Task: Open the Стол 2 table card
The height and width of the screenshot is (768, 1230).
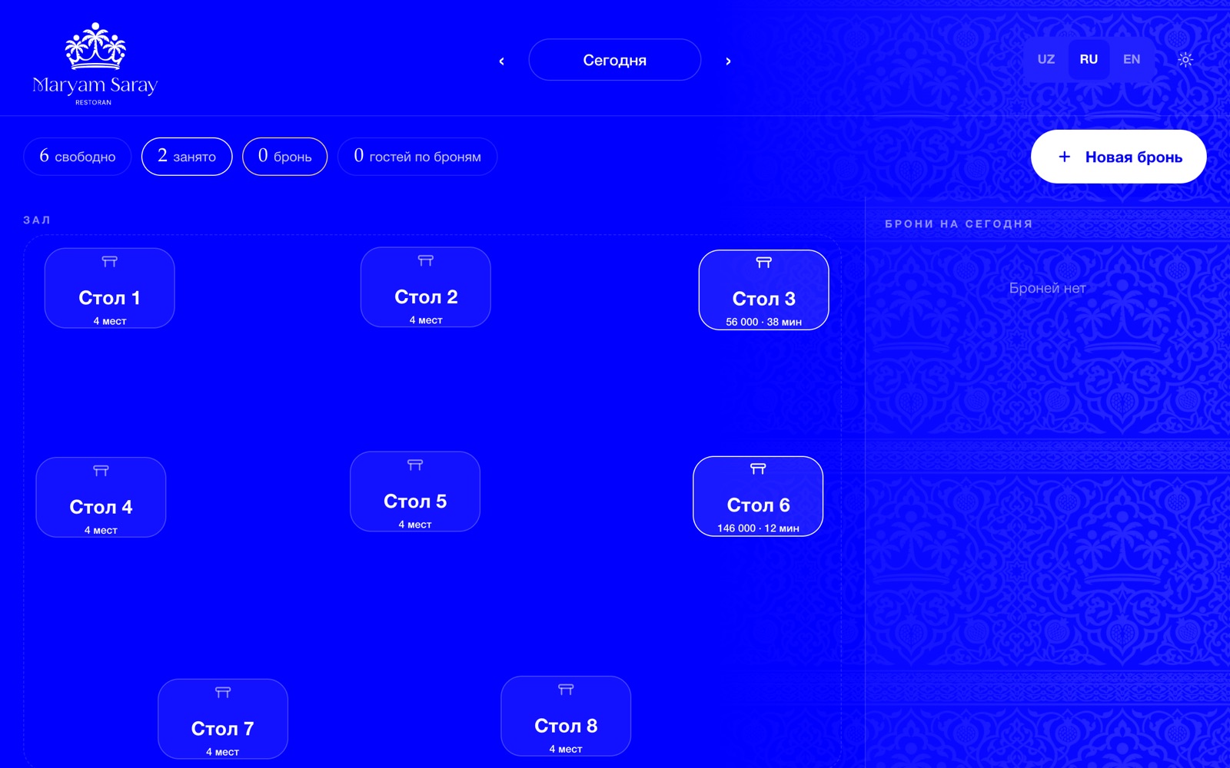Action: pos(426,287)
